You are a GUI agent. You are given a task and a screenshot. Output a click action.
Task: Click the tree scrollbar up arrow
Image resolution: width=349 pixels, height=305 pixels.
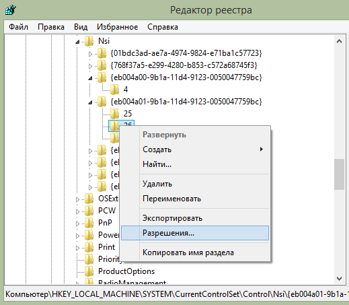point(339,41)
